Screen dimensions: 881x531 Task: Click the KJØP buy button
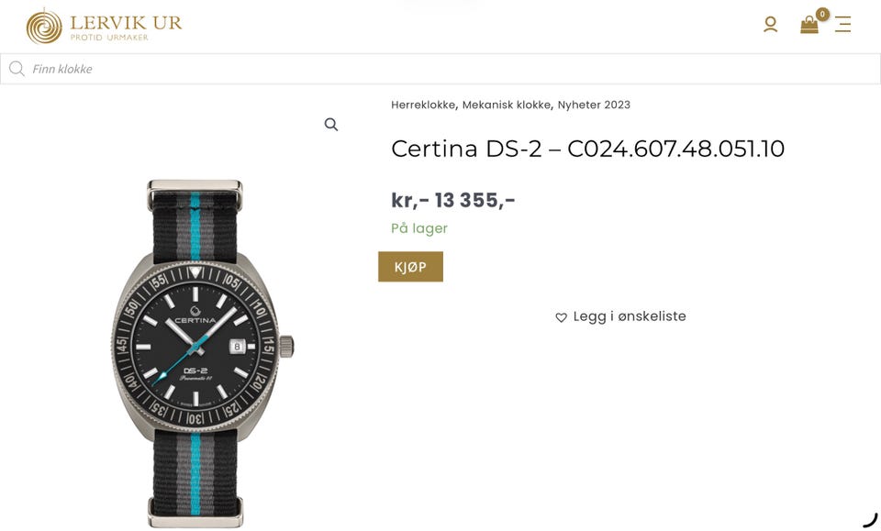point(411,267)
